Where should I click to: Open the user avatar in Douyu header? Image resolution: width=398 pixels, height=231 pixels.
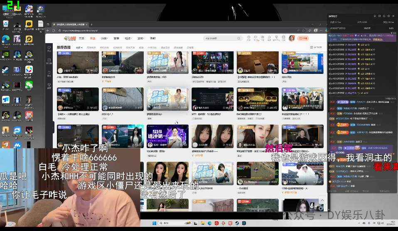[x=292, y=38]
